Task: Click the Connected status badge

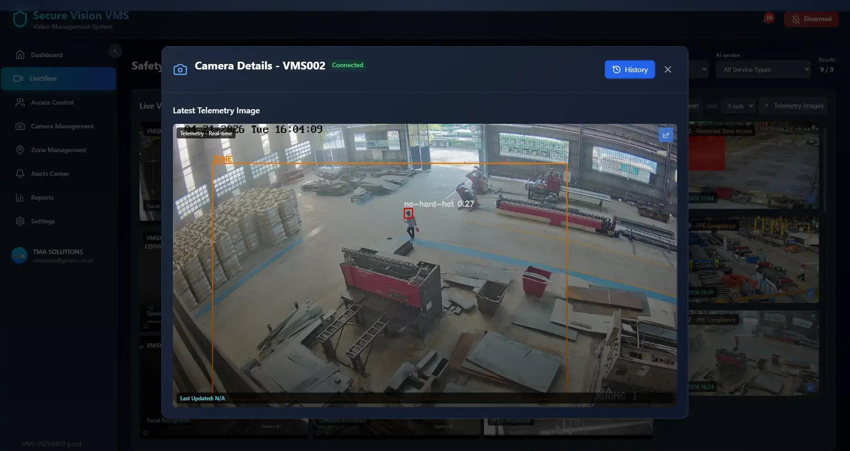Action: pos(348,65)
